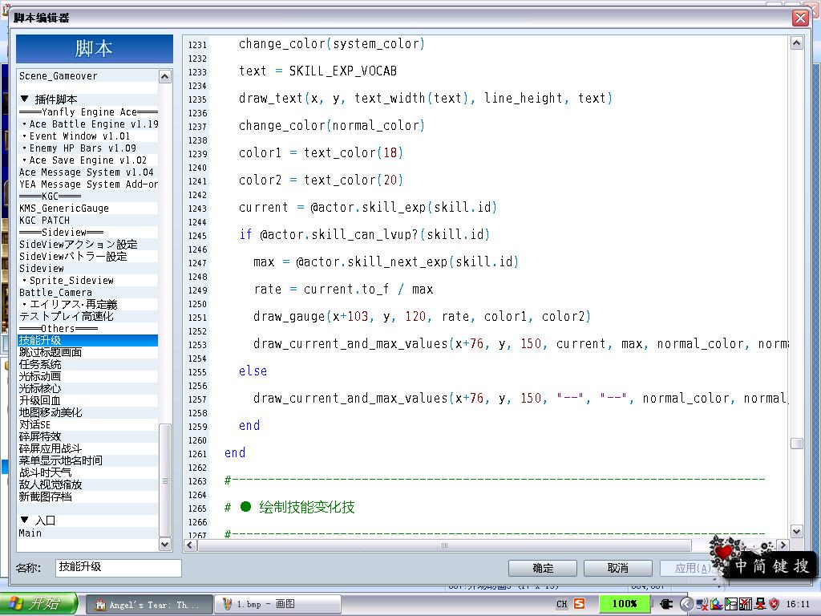Collapse the 入口 section triangle
This screenshot has width=821, height=616.
(x=25, y=520)
